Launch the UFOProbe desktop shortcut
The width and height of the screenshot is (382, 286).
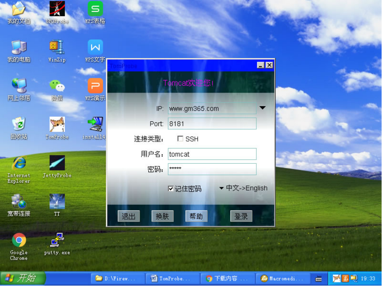(x=57, y=12)
